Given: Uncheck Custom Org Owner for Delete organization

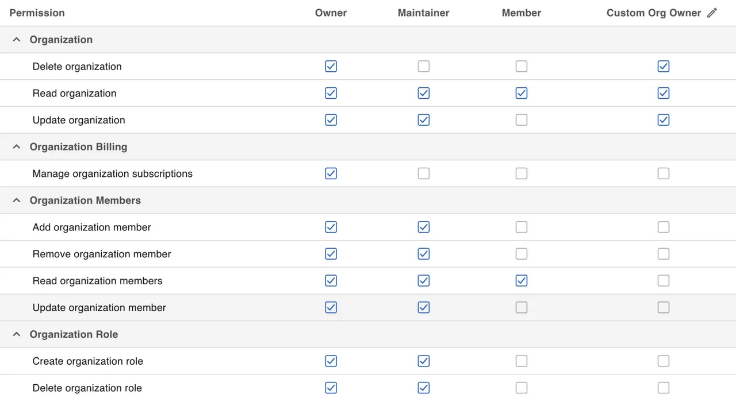Looking at the screenshot, I should coord(664,67).
